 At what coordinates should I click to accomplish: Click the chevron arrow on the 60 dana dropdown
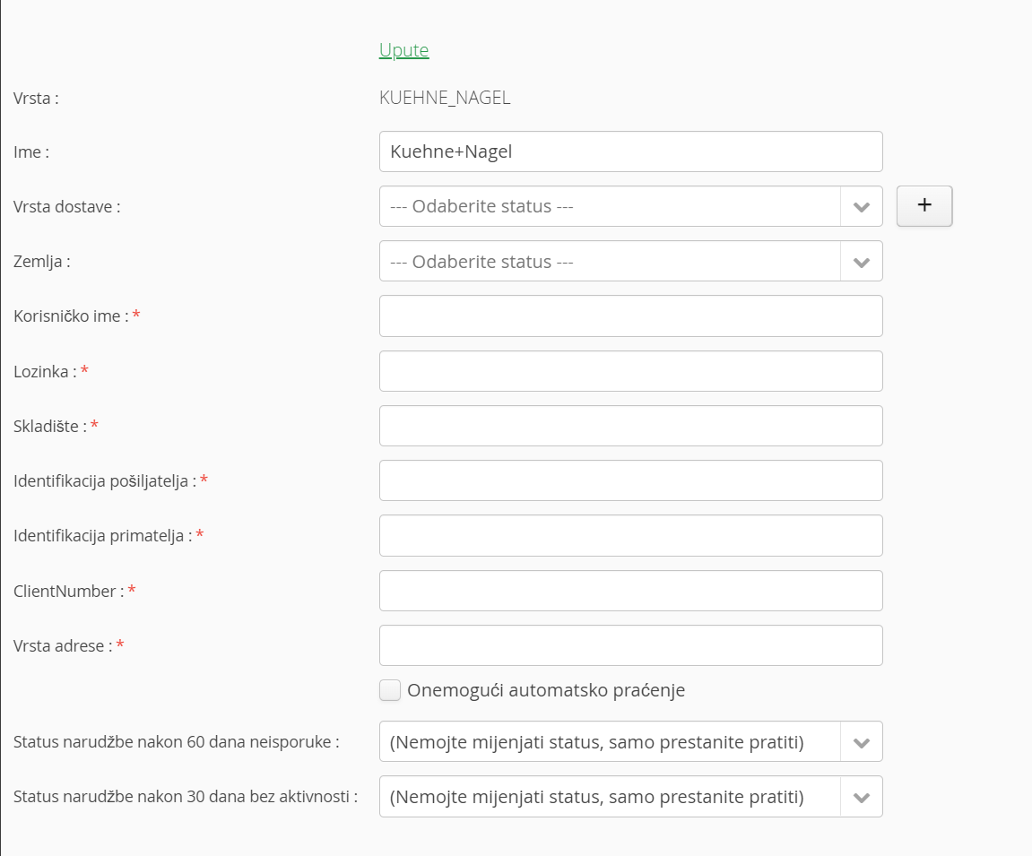coord(862,742)
